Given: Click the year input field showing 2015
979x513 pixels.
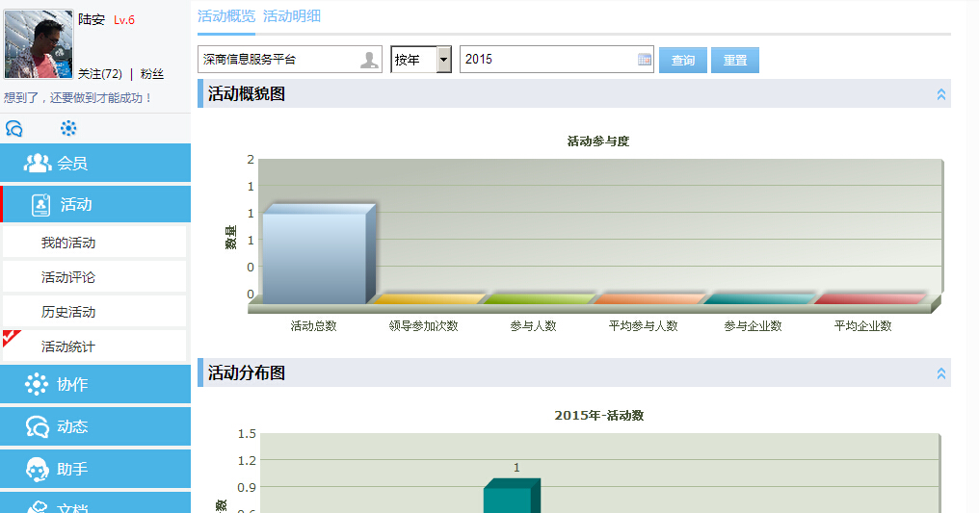Looking at the screenshot, I should 544,60.
